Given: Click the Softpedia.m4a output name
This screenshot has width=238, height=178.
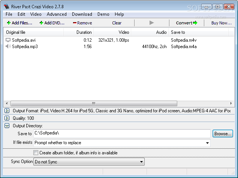Looking at the screenshot, I should point(184,47).
